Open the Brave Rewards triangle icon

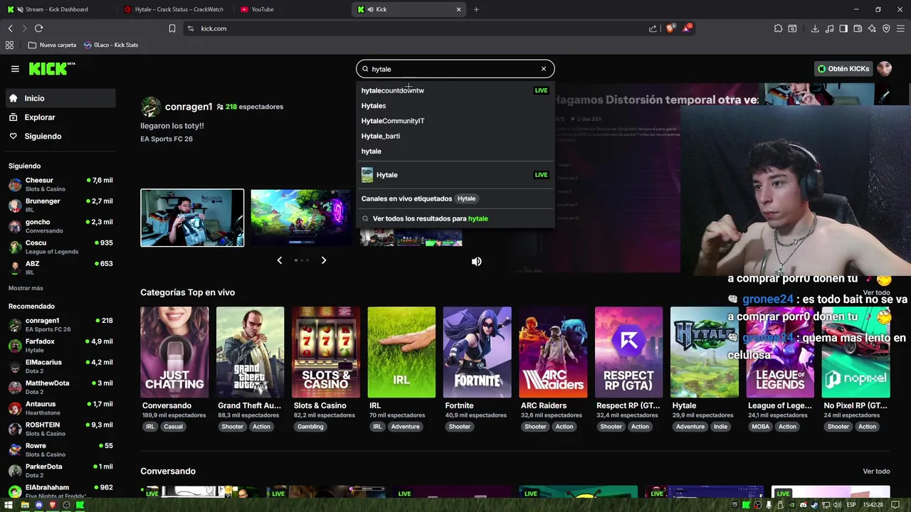687,28
